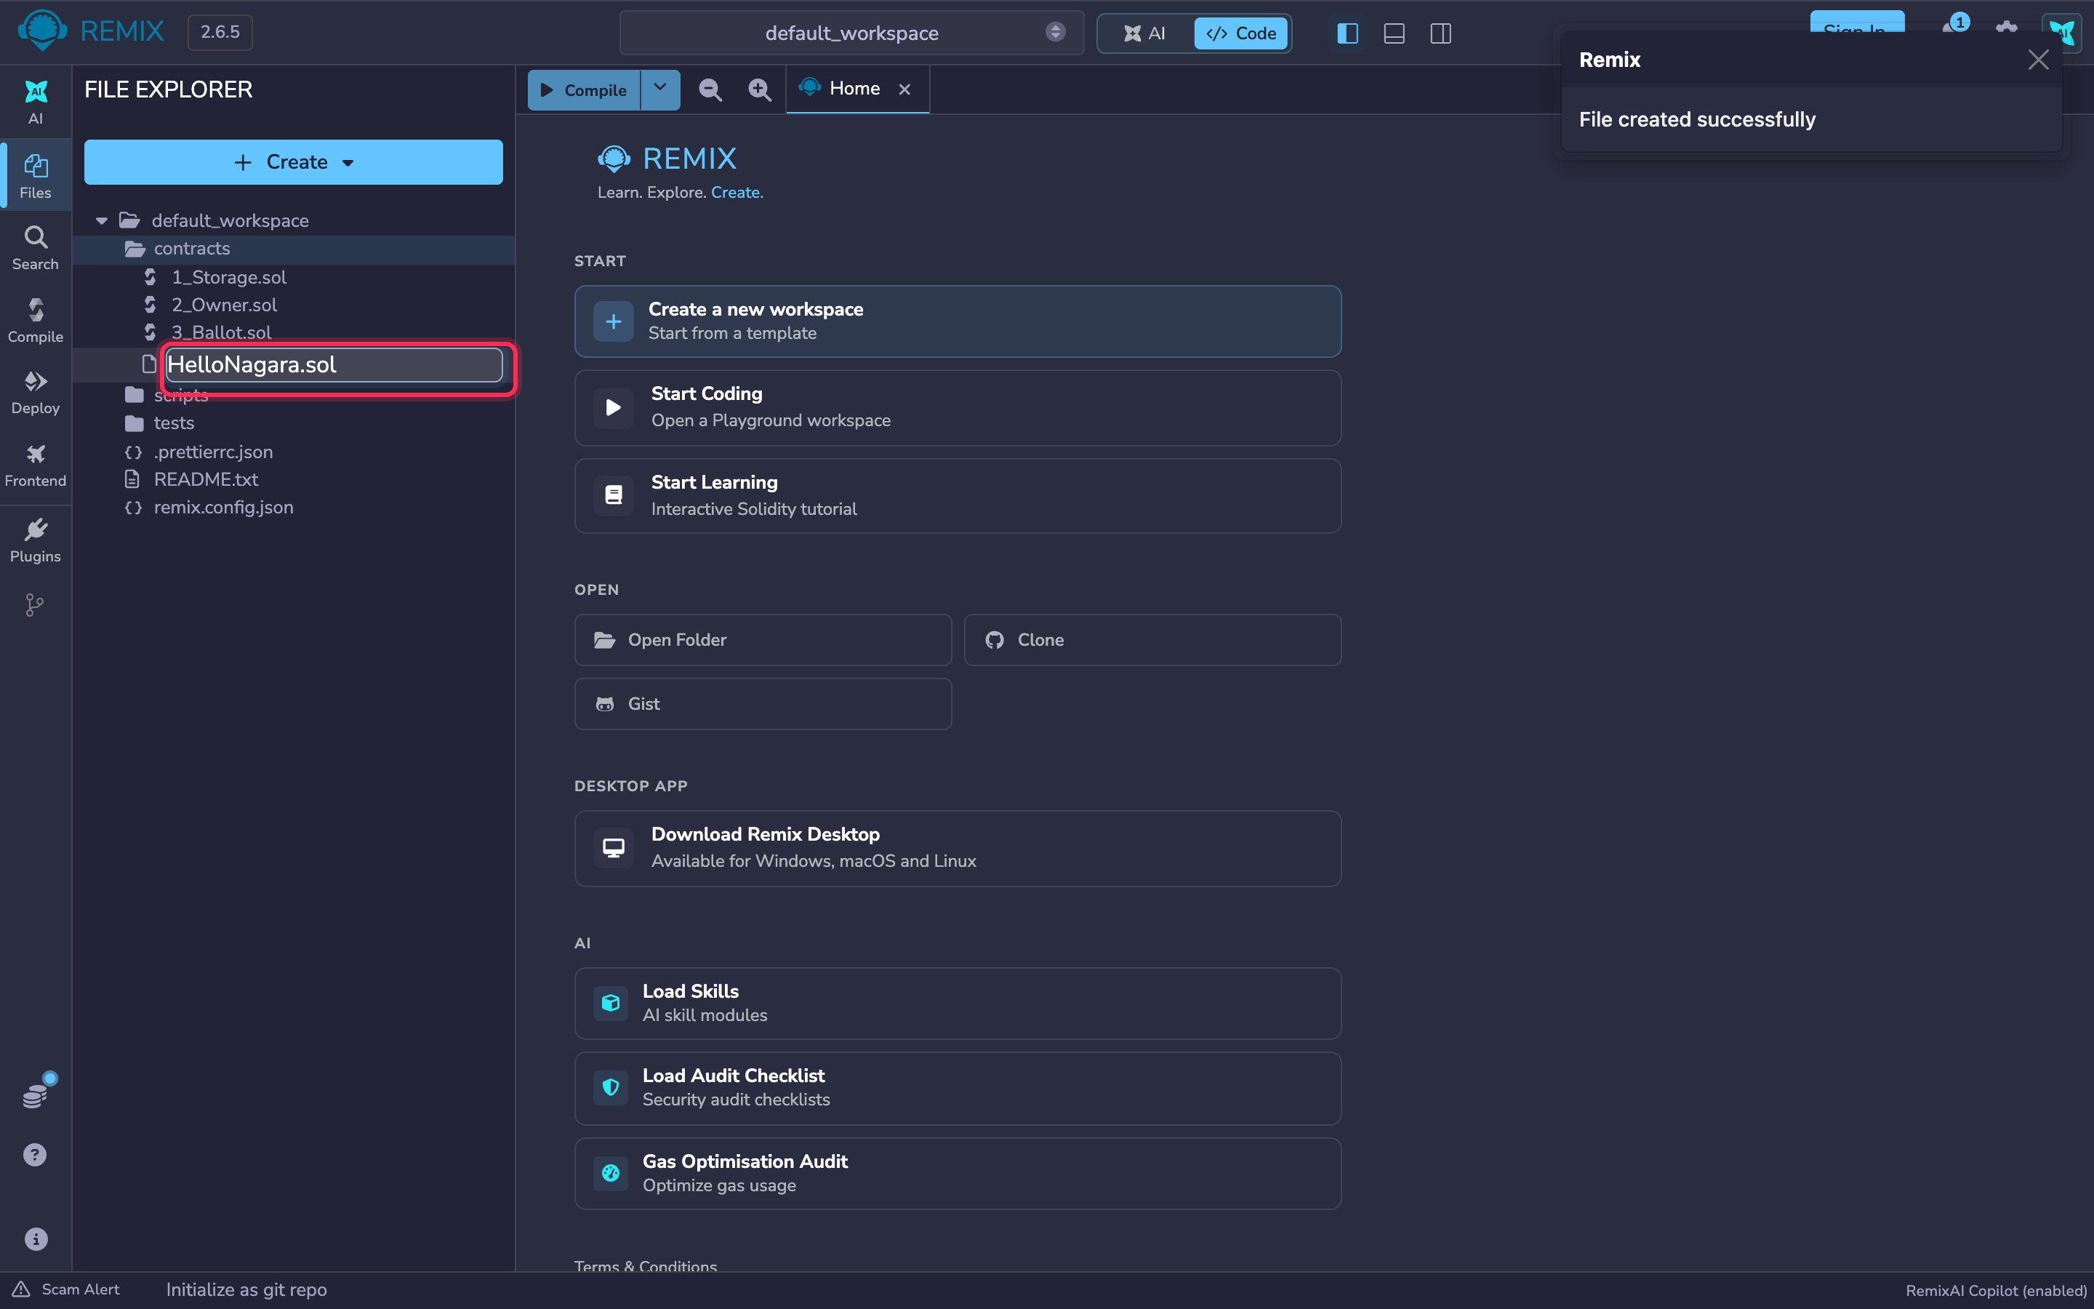The height and width of the screenshot is (1309, 2094).
Task: Open the help question mark icon
Action: coord(36,1155)
